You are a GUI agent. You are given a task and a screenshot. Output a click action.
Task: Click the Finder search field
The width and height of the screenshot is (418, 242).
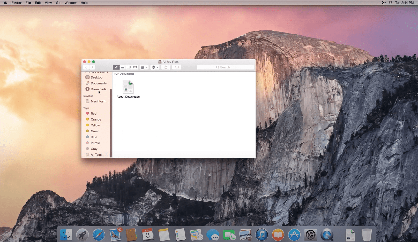tap(225, 67)
